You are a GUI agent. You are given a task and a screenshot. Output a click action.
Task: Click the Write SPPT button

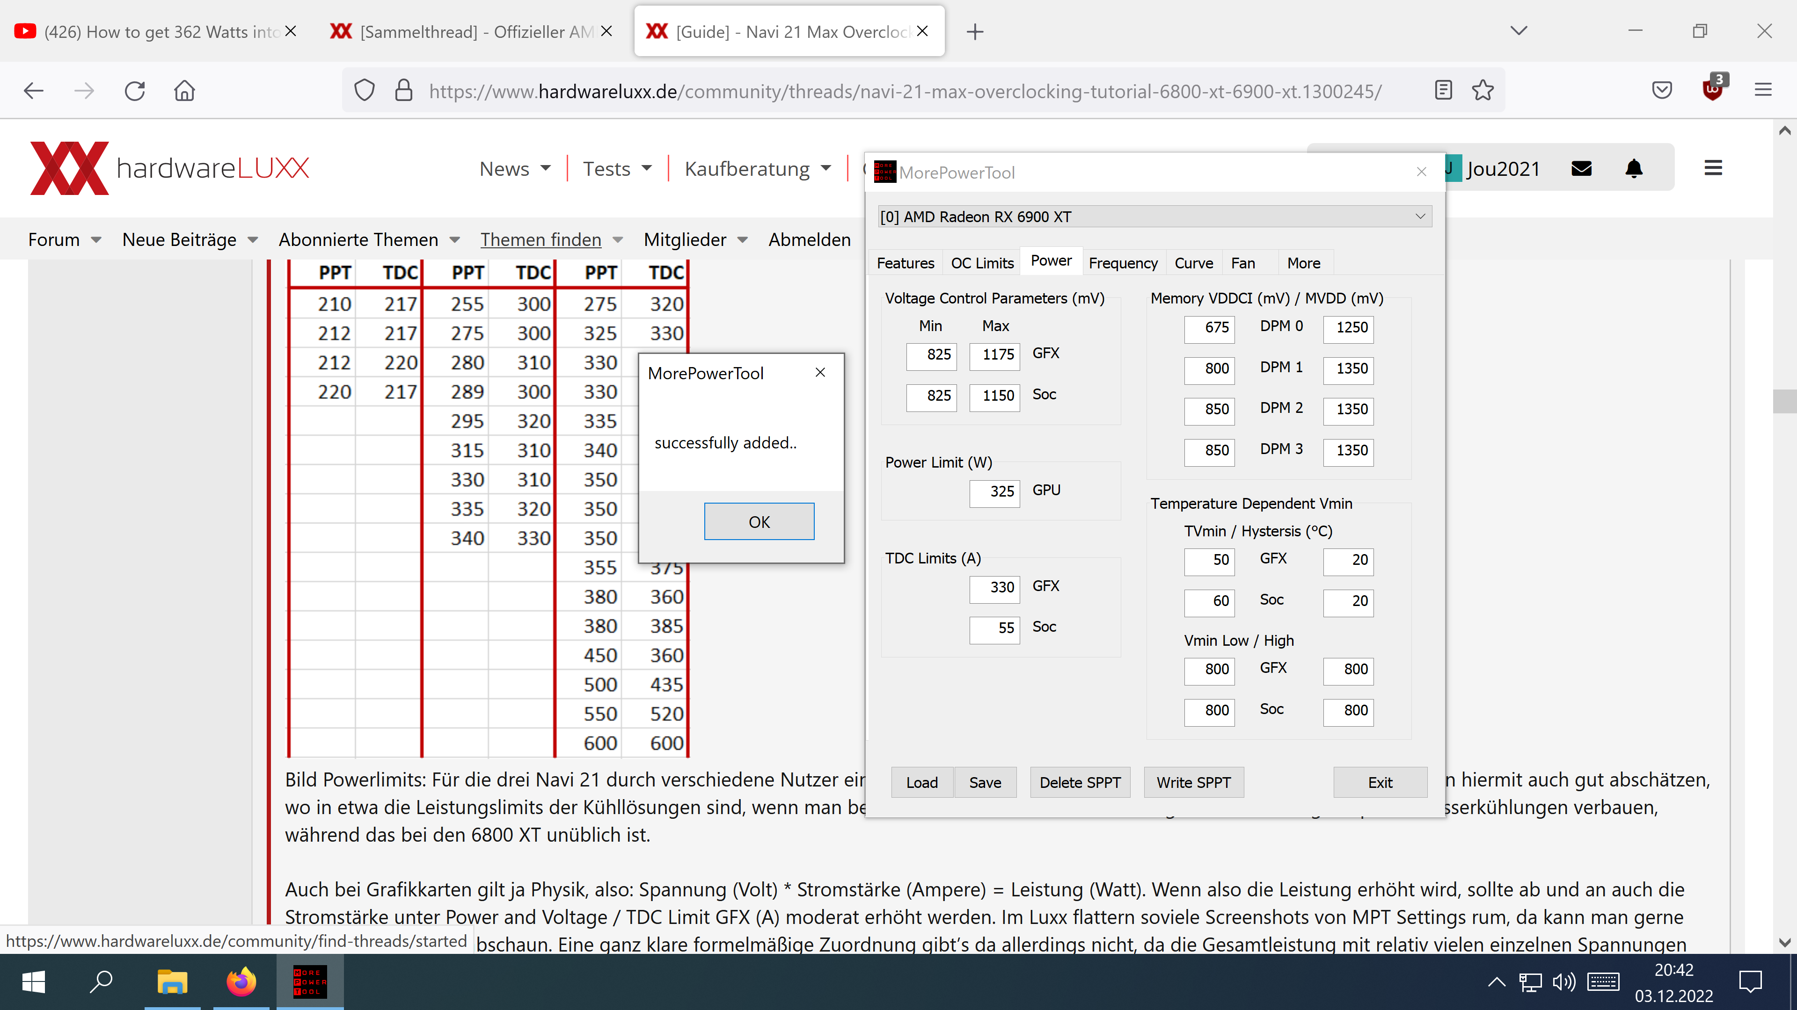(x=1194, y=782)
